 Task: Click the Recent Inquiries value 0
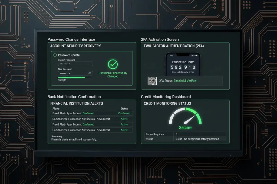177,134
